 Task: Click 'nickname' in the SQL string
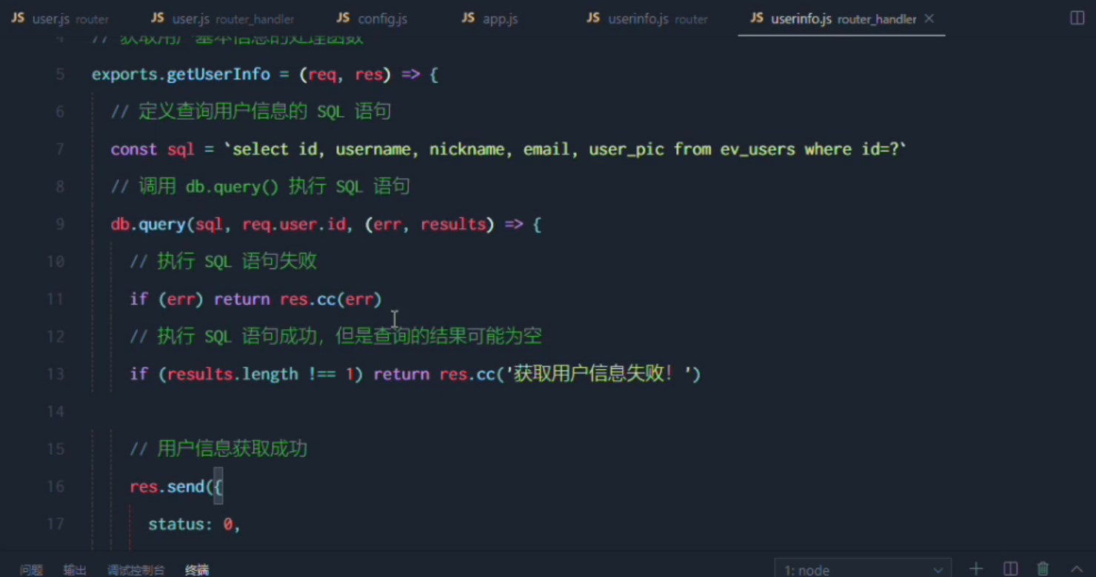(x=467, y=149)
